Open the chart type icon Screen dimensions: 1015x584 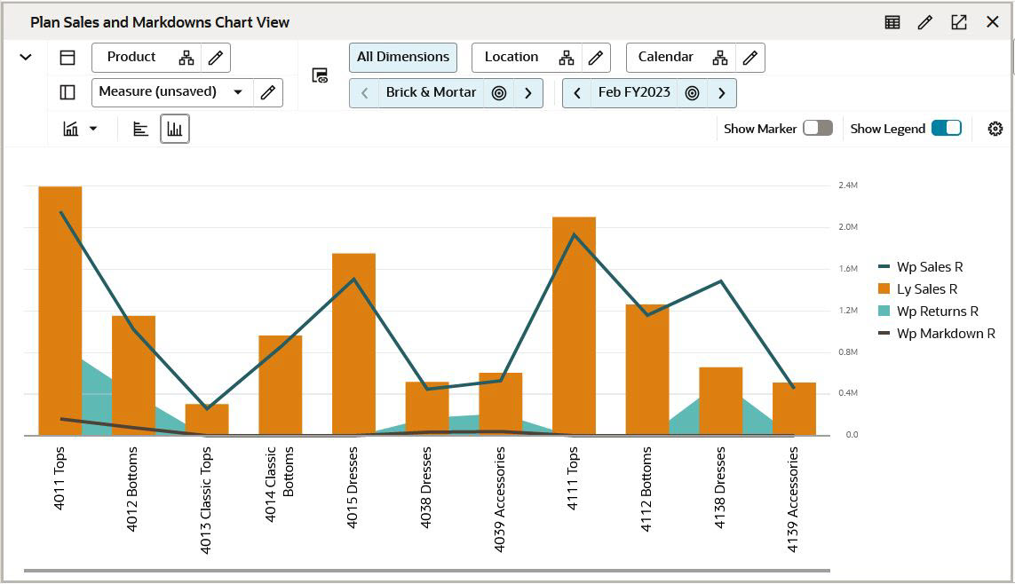click(x=70, y=129)
